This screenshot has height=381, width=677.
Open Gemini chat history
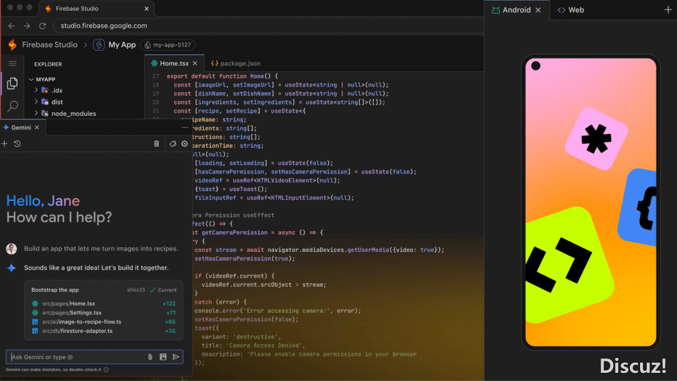[x=18, y=144]
